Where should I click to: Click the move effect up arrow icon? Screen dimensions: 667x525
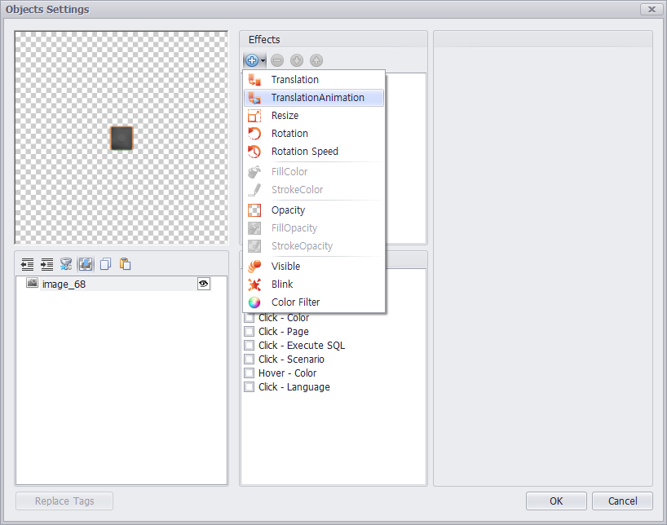tap(316, 60)
